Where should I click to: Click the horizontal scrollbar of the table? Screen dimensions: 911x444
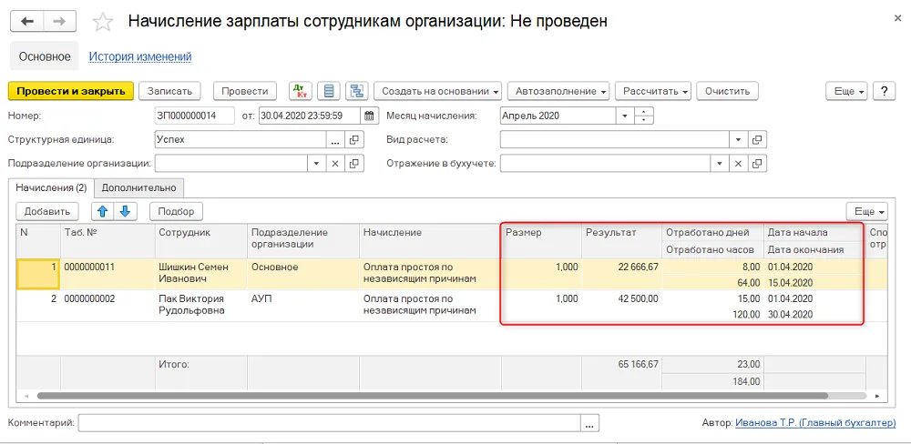pos(433,395)
